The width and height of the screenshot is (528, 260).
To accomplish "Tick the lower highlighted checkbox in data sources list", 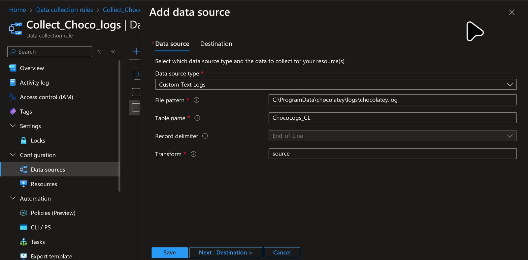I will coord(136,107).
